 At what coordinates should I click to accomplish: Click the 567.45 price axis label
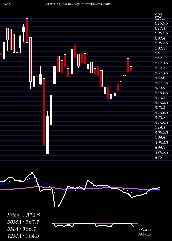(x=161, y=73)
